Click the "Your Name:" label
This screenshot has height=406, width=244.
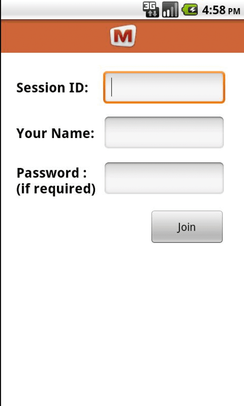tap(55, 133)
